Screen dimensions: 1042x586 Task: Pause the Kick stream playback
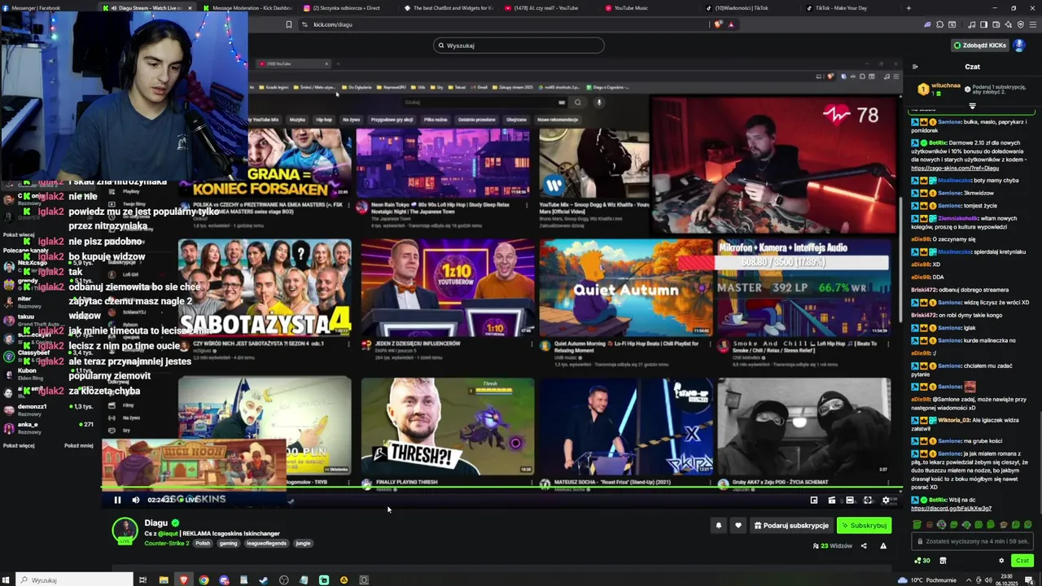tap(117, 501)
